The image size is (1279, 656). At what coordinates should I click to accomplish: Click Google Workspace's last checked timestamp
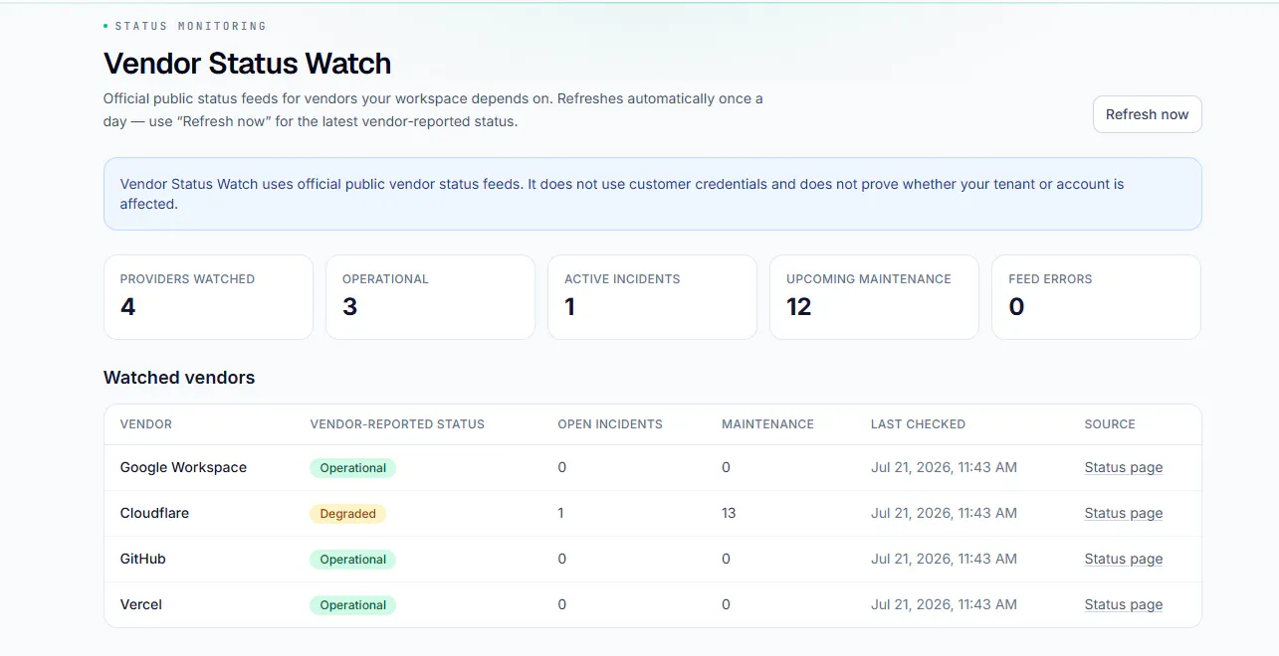point(944,467)
